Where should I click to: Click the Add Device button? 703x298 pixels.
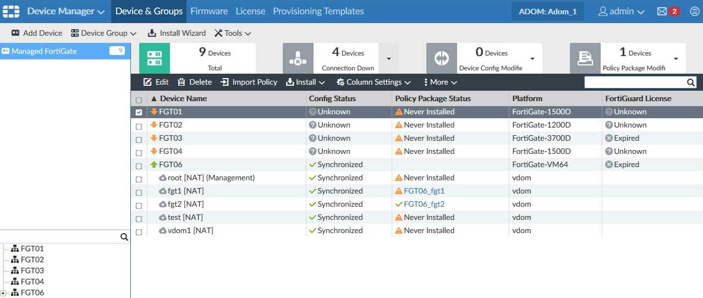coord(37,33)
